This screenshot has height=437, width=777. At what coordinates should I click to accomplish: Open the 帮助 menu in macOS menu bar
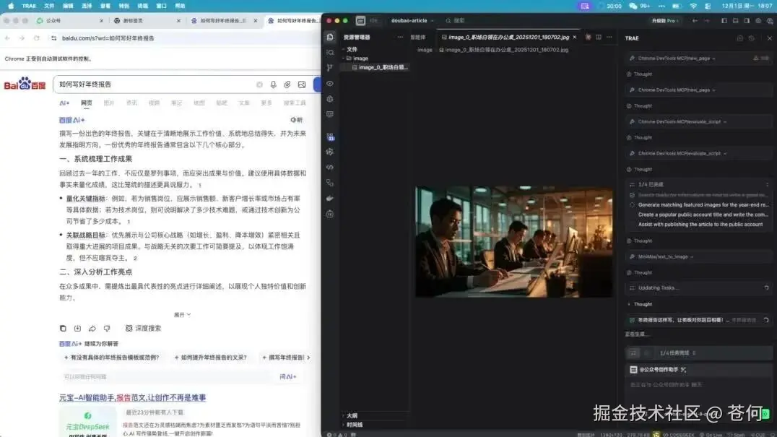[x=180, y=6]
